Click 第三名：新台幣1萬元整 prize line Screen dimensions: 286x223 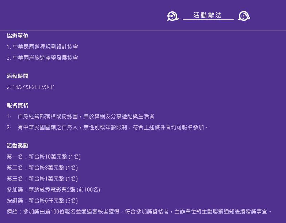coord(42,179)
